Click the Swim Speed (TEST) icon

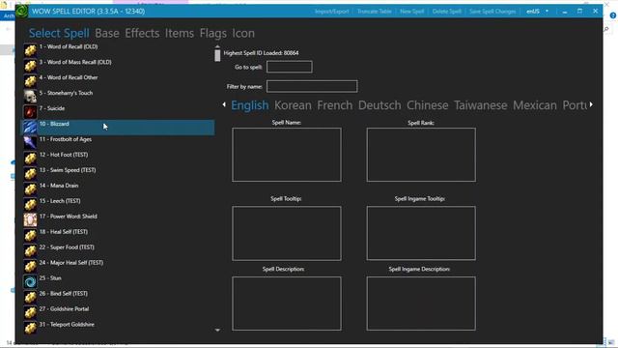(30, 174)
